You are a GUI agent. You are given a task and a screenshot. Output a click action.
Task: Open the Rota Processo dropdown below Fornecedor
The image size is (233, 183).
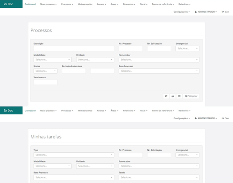tap(159, 71)
